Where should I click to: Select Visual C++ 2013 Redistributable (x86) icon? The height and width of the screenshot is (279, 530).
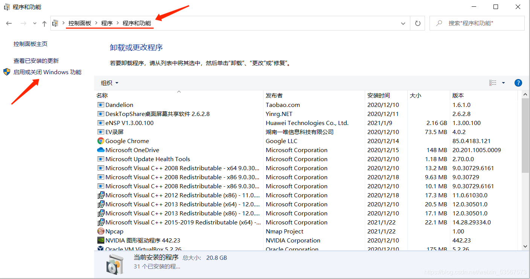point(101,213)
